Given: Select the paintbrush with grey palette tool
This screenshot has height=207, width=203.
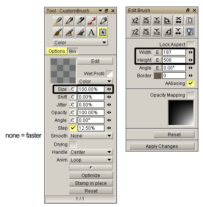Looking at the screenshot, I should (x=69, y=32).
